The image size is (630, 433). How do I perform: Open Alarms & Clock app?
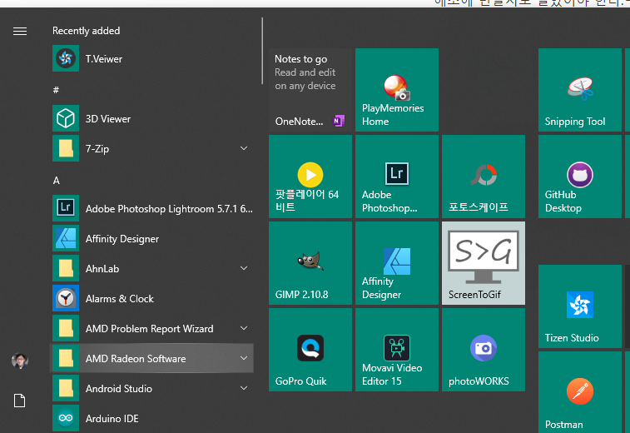(152, 298)
